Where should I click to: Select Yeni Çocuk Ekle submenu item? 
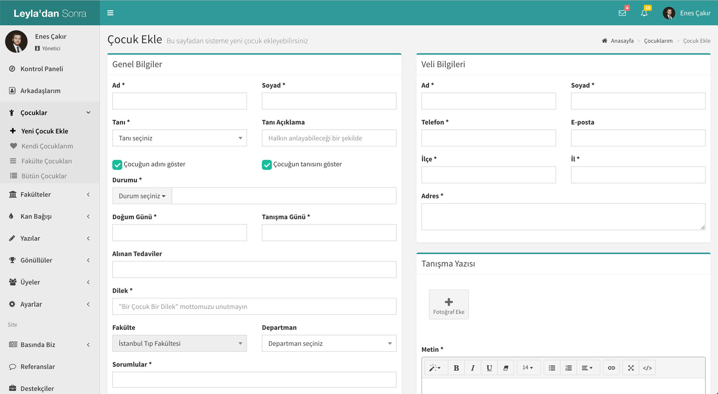tap(50, 131)
